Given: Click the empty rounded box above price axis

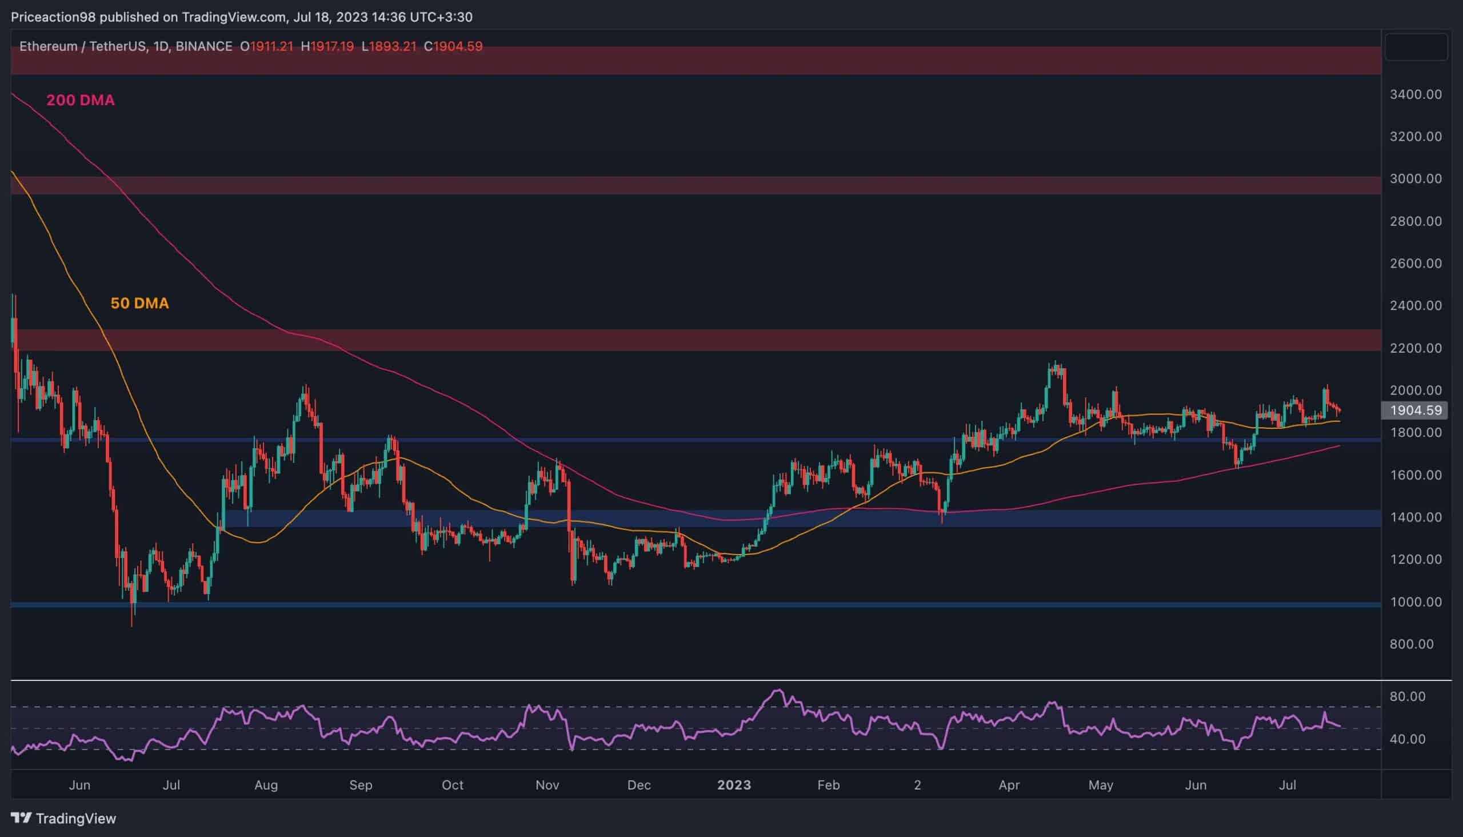Looking at the screenshot, I should click(x=1416, y=47).
